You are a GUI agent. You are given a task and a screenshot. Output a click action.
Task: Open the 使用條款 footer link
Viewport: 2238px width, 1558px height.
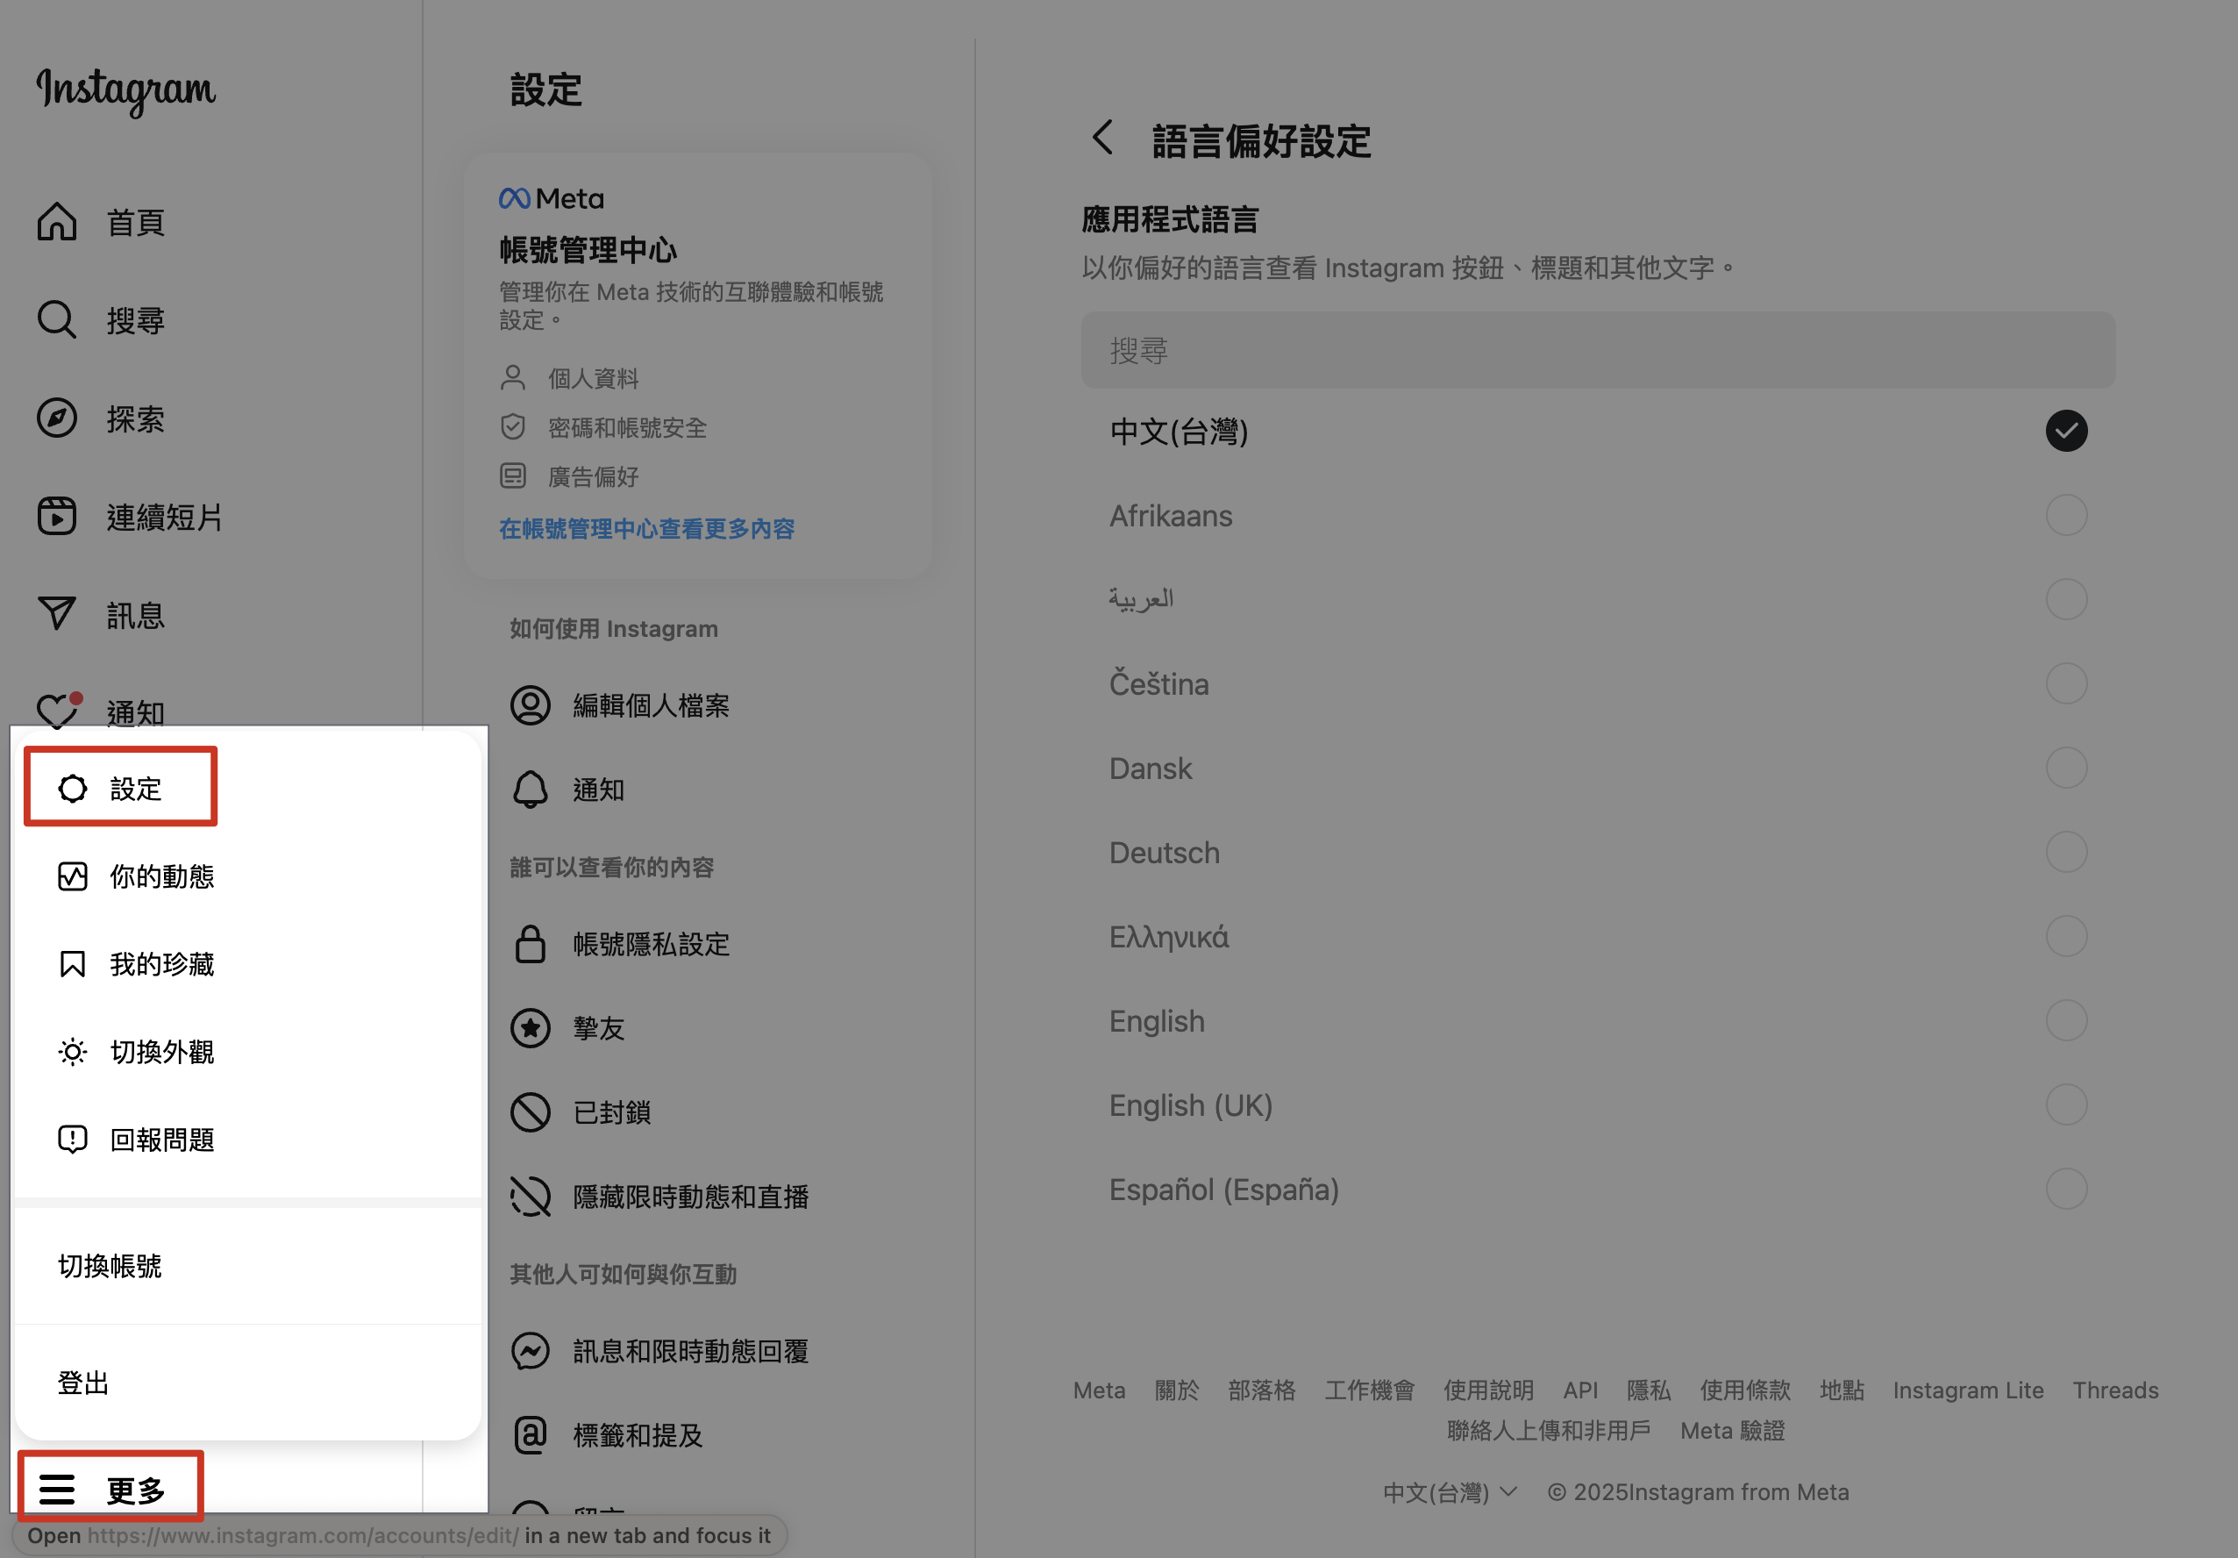point(1745,1390)
